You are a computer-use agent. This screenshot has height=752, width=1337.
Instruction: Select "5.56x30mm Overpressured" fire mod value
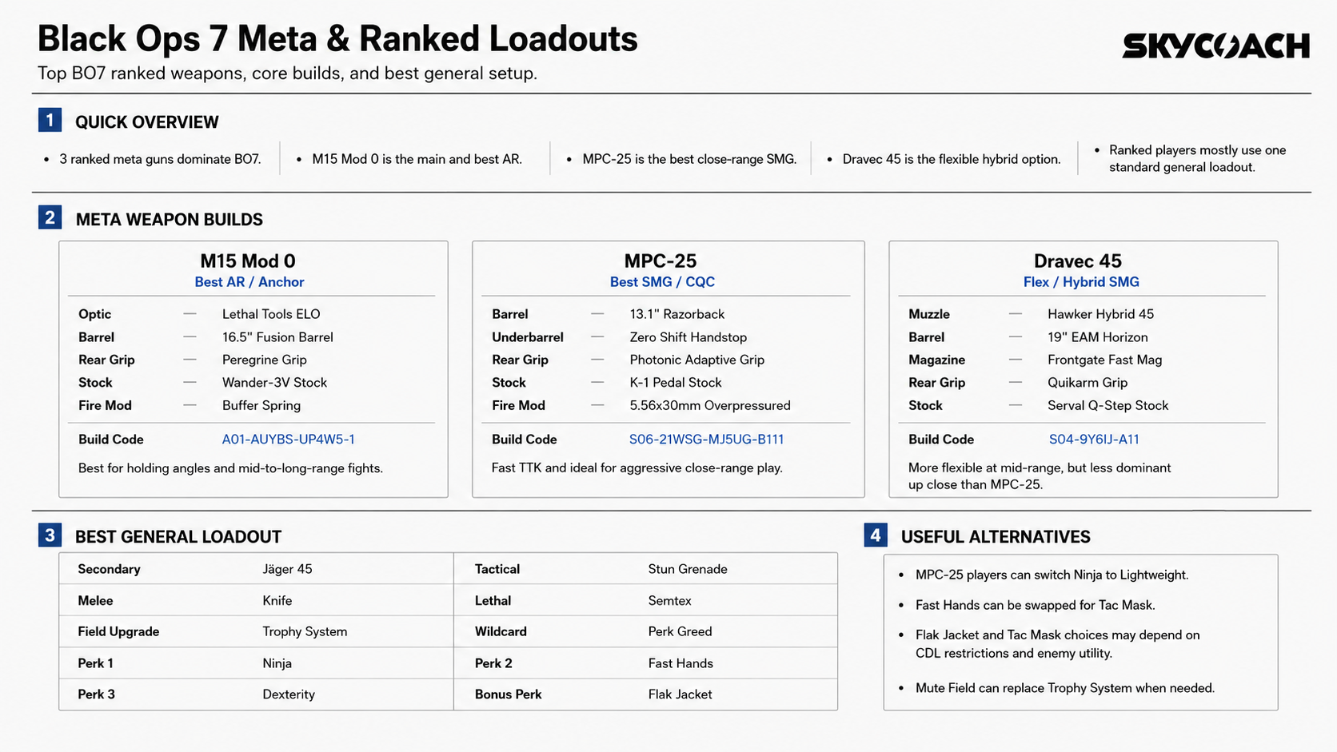[710, 405]
